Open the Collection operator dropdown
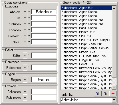 25,92
